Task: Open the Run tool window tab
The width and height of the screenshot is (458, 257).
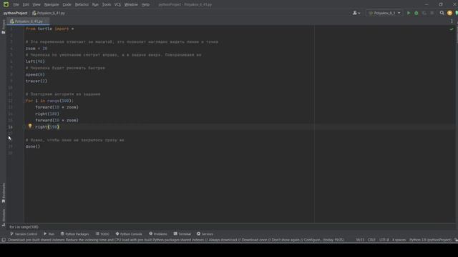Action: click(x=49, y=233)
